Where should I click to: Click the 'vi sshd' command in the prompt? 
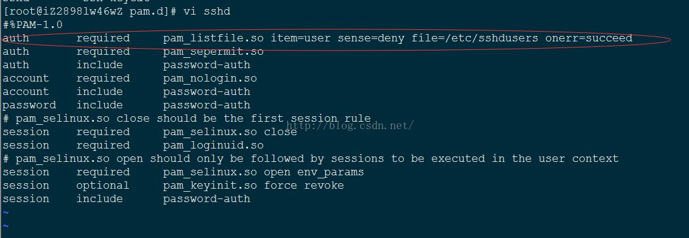point(207,12)
